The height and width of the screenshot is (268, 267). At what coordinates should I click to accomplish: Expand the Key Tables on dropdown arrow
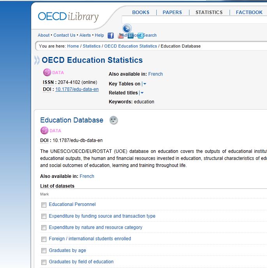pos(145,84)
